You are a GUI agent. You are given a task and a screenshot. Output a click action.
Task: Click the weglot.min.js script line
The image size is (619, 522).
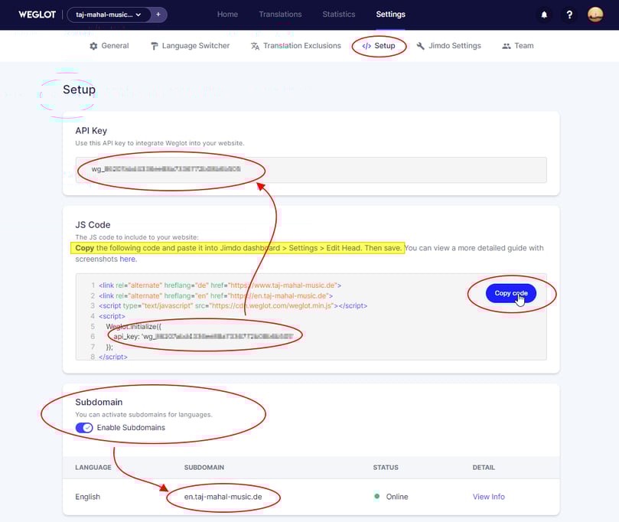(233, 305)
